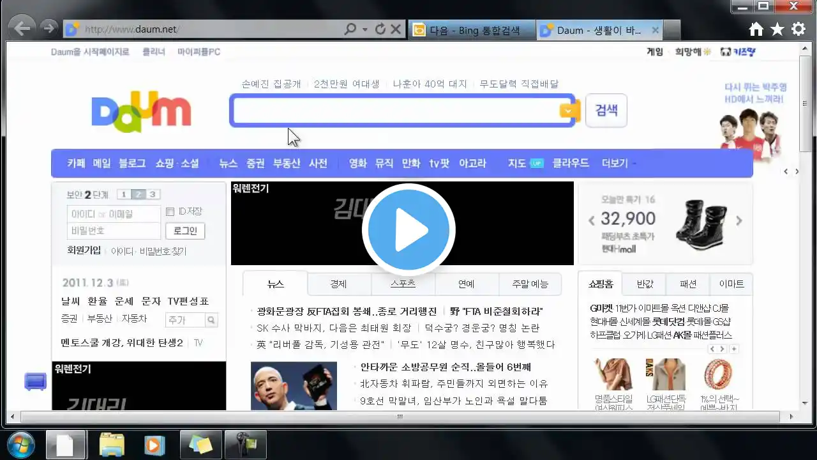
Task: Click 카페 in the blue navigation bar
Action: (76, 164)
